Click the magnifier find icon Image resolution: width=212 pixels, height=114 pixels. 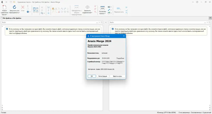tap(42, 13)
